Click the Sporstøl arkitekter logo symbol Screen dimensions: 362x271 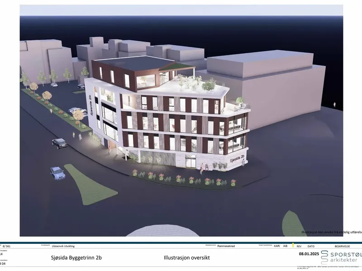pyautogui.click(x=324, y=257)
